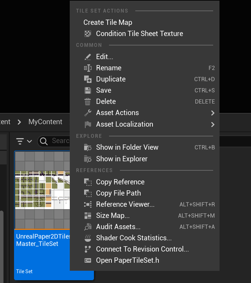This screenshot has width=251, height=283.
Task: Open the filter dropdown chevron
Action: tap(29, 141)
